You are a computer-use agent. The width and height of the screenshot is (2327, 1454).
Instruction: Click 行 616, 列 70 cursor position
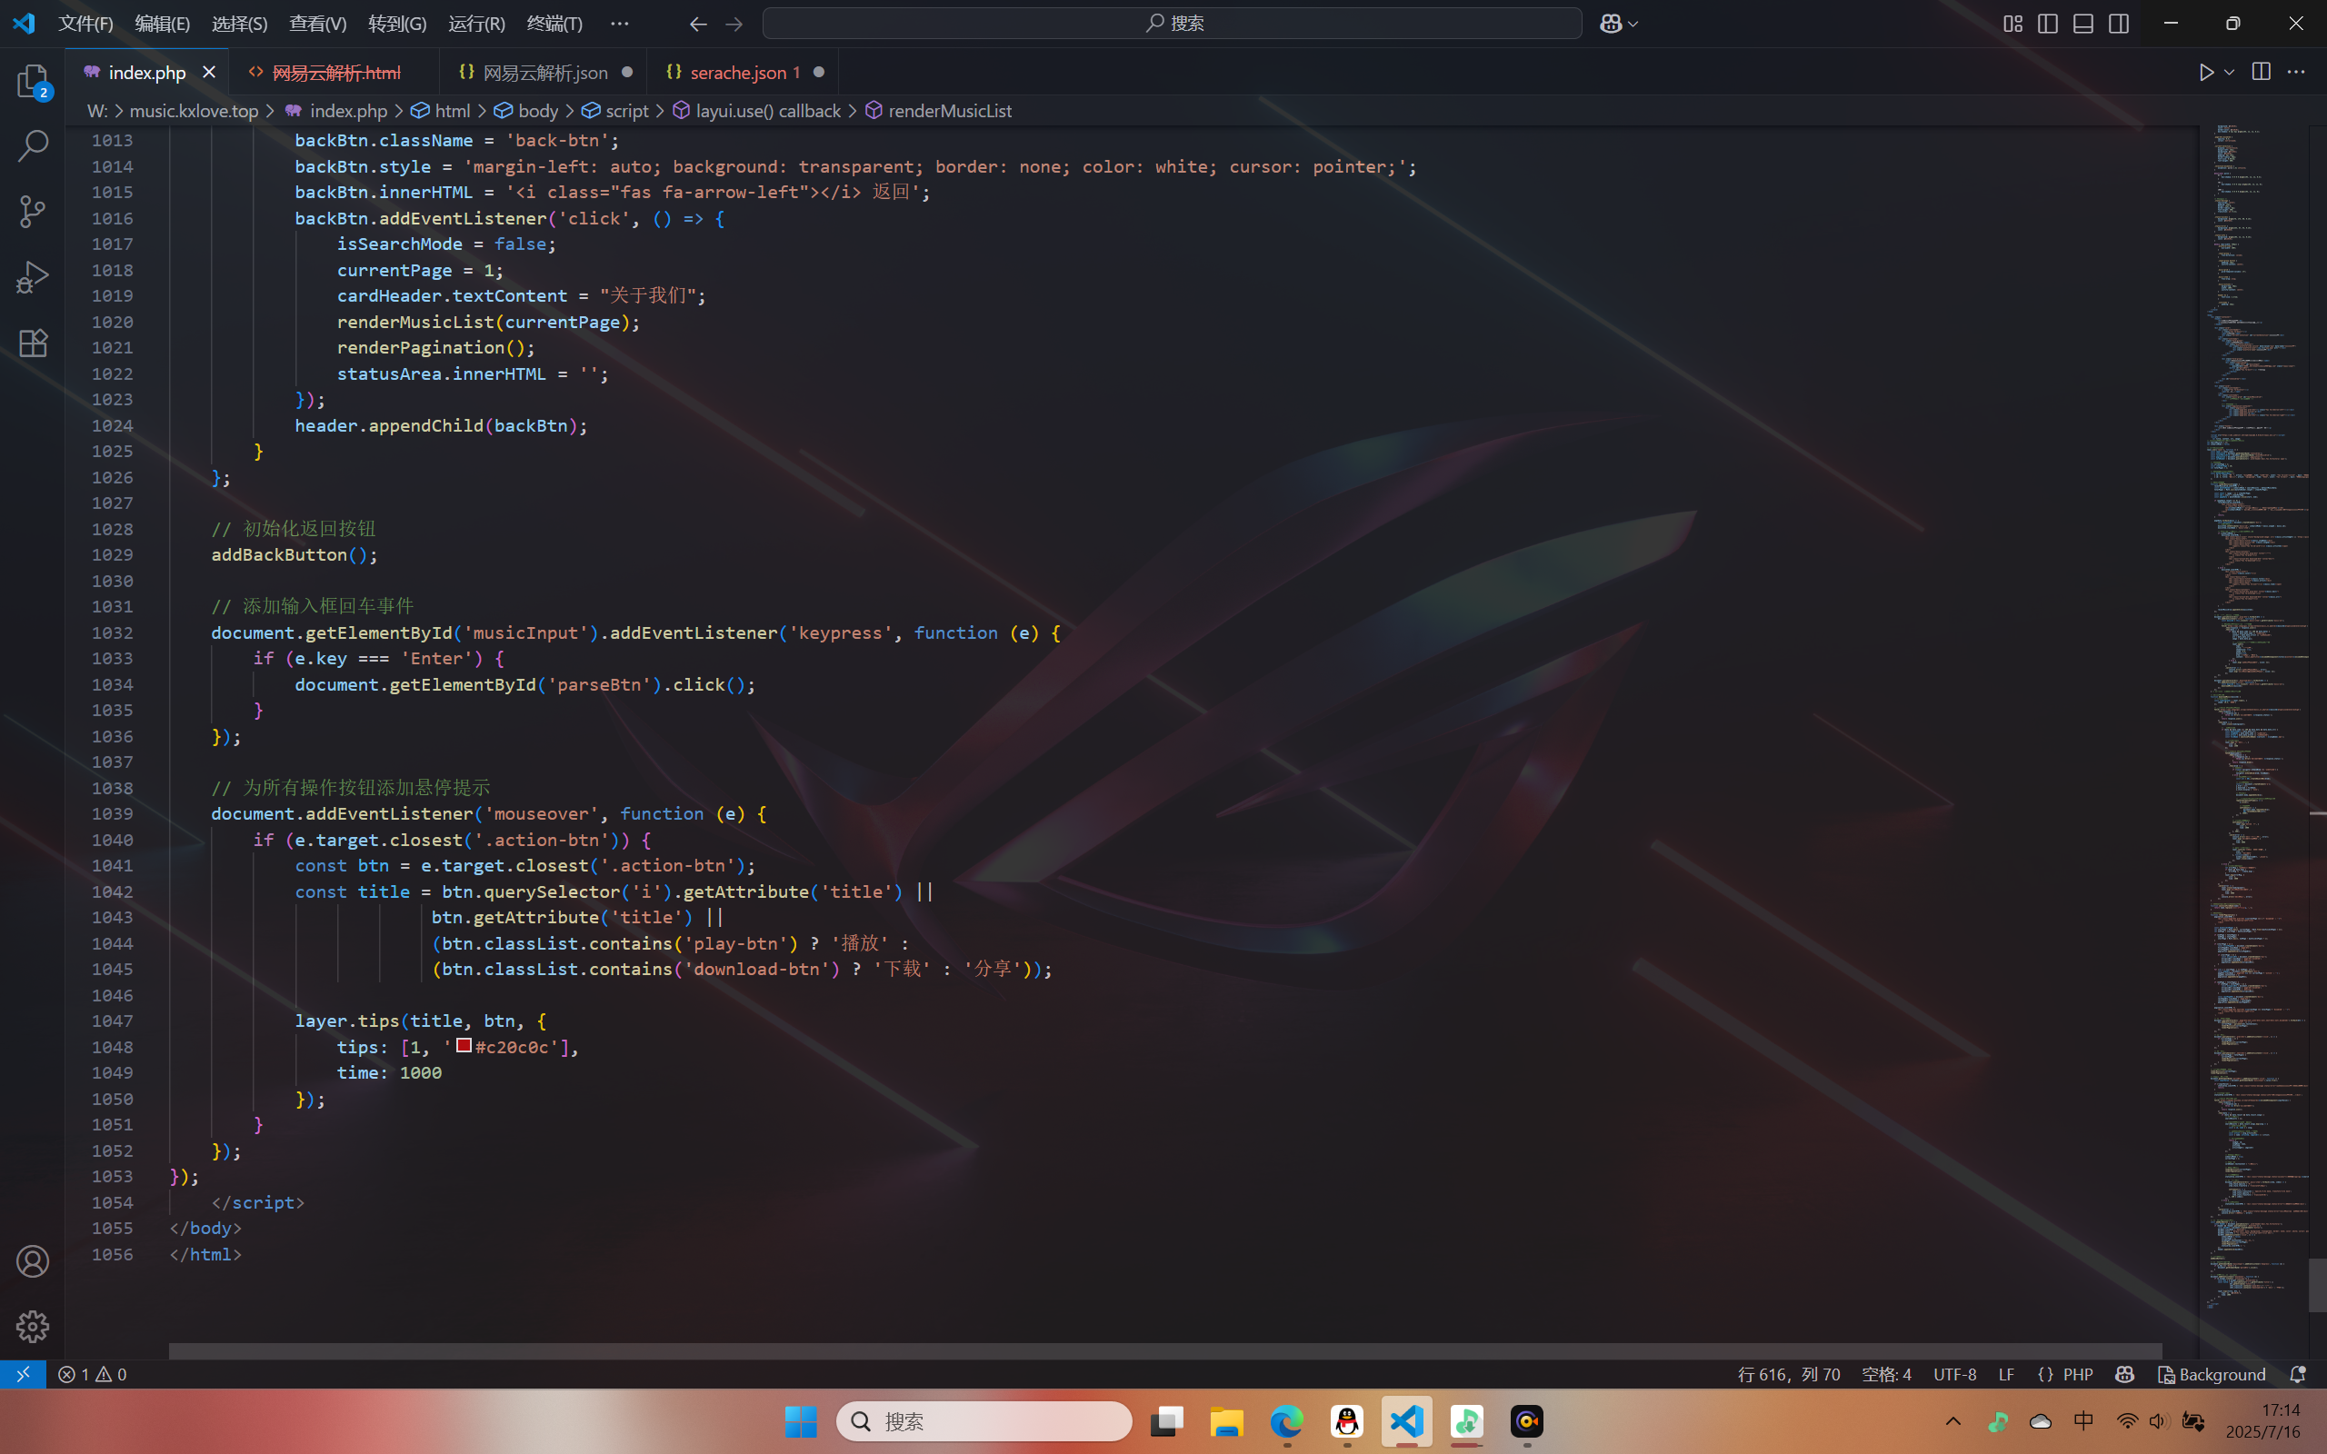(x=1789, y=1374)
